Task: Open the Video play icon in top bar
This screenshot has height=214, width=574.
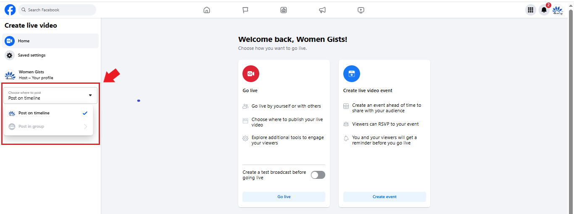Action: click(x=361, y=10)
